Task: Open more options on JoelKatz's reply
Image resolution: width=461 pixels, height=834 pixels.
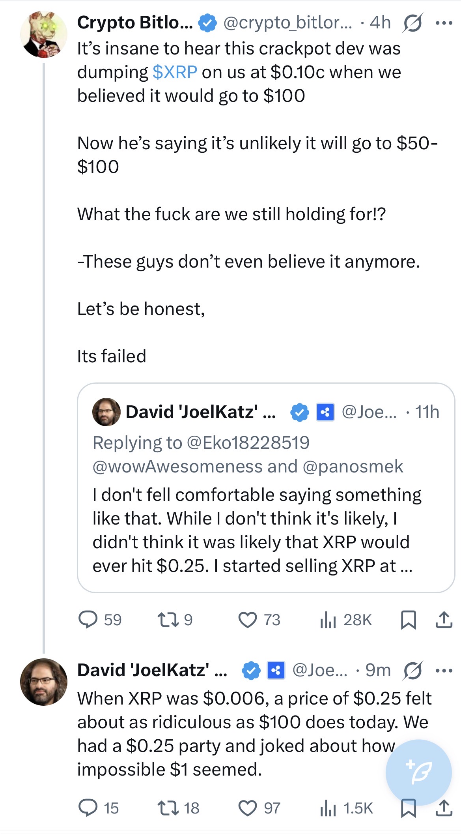Action: (444, 670)
